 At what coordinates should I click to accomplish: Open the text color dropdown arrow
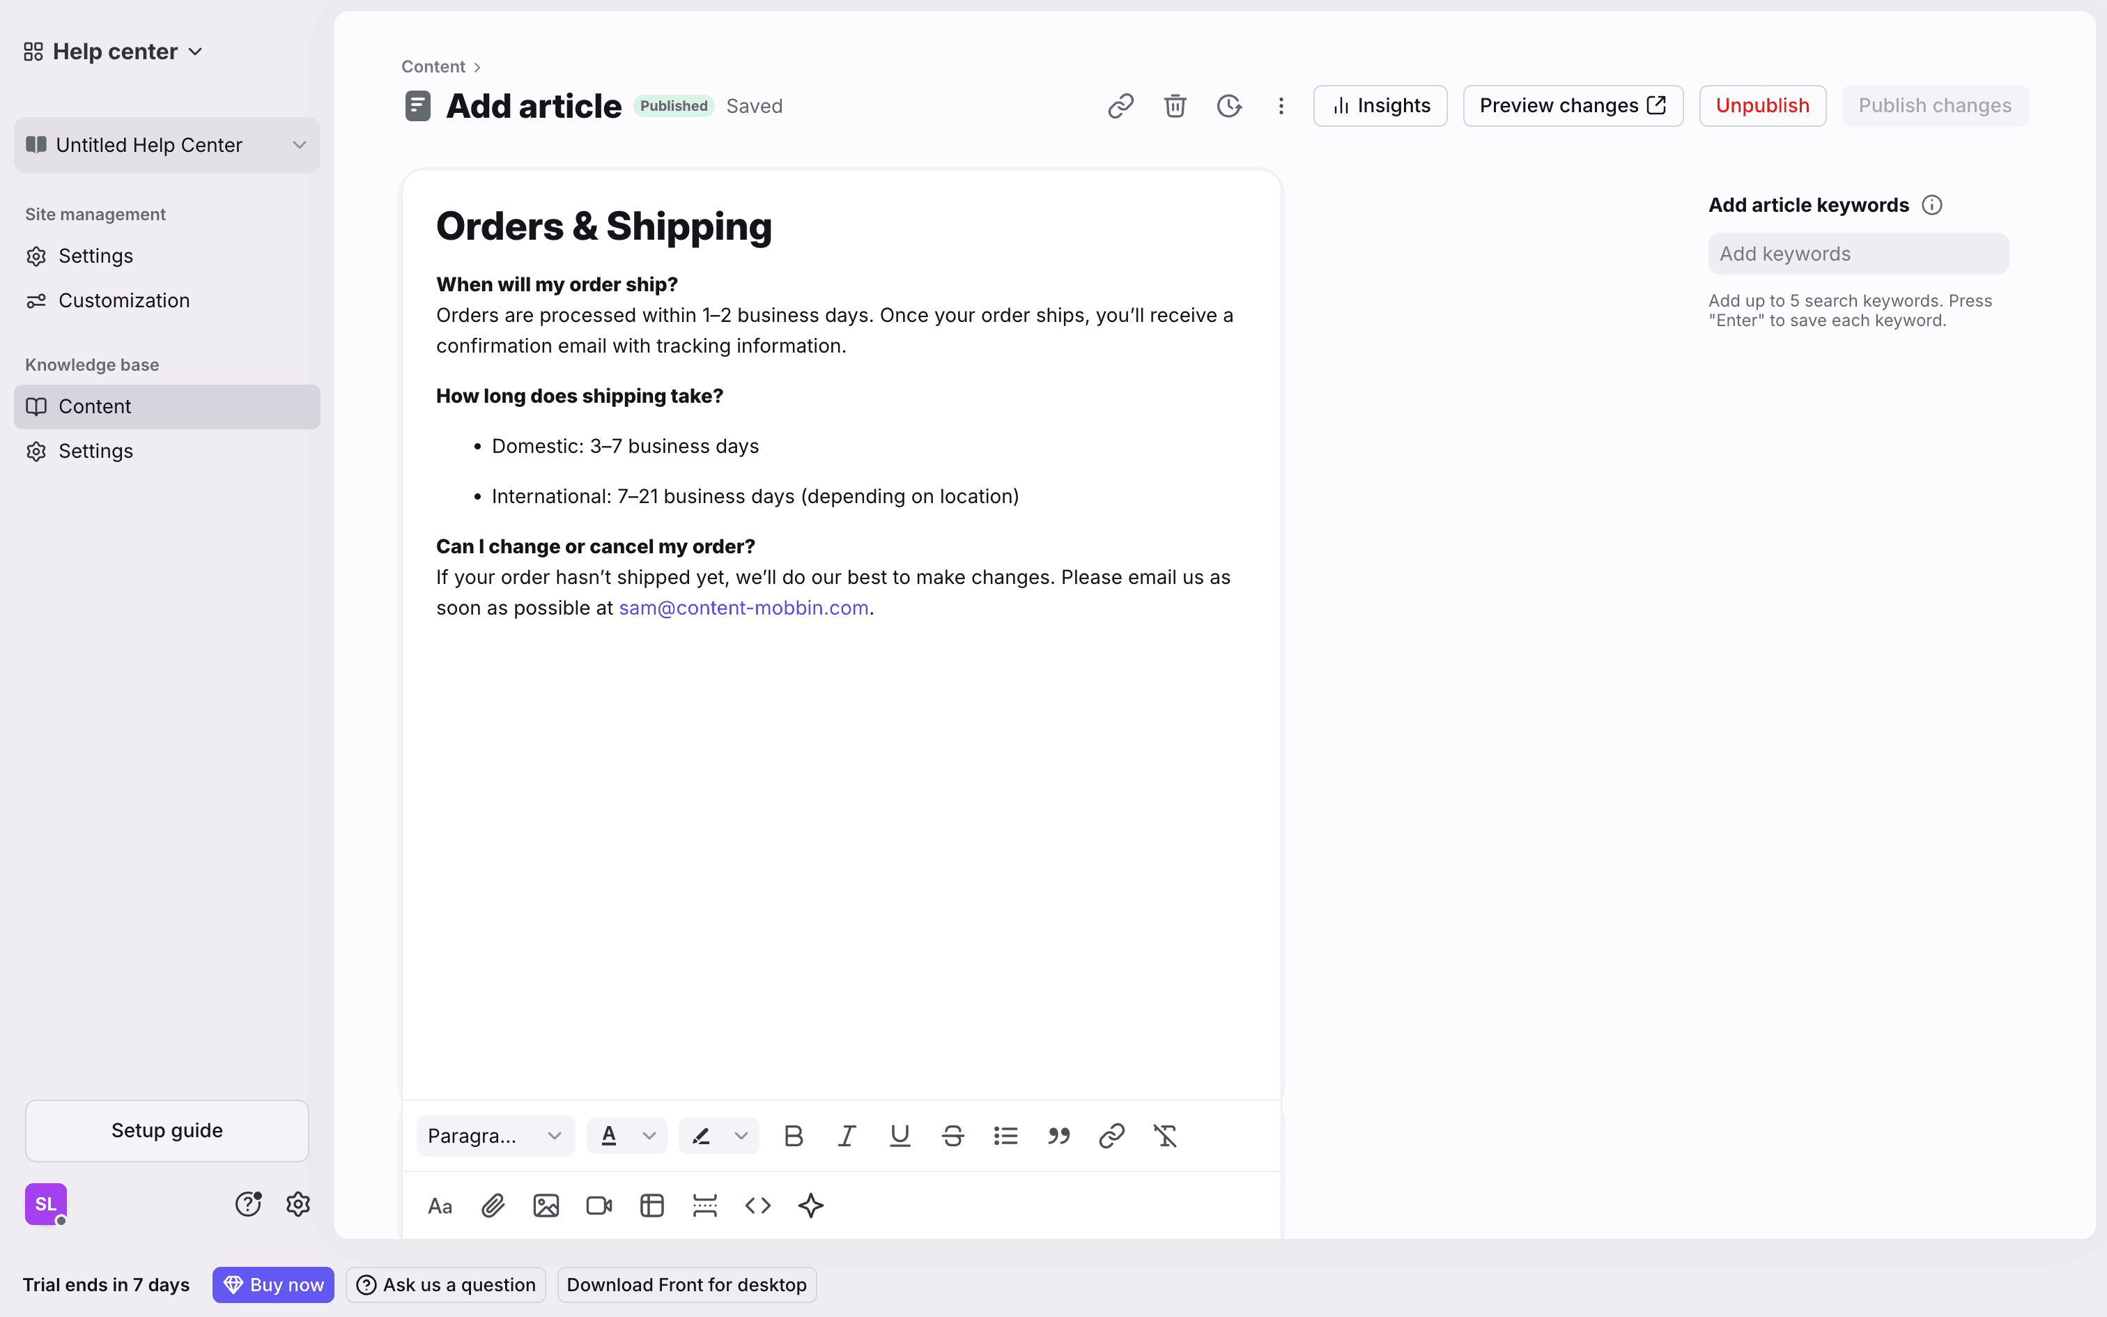pyautogui.click(x=649, y=1136)
